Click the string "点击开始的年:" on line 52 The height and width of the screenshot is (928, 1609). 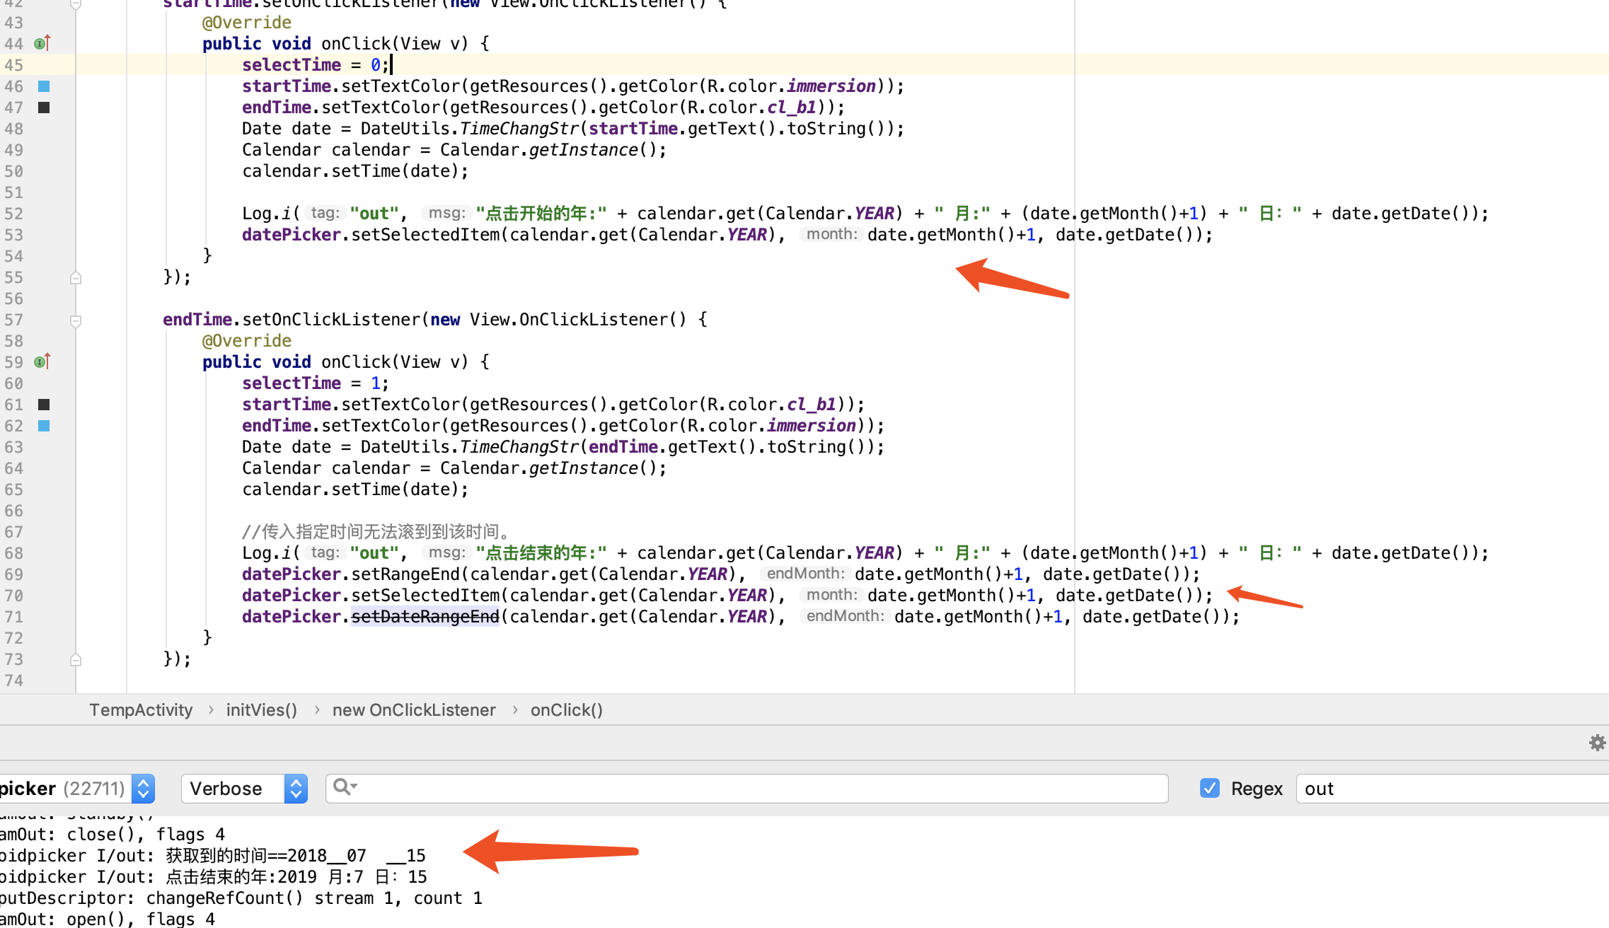[x=541, y=214]
